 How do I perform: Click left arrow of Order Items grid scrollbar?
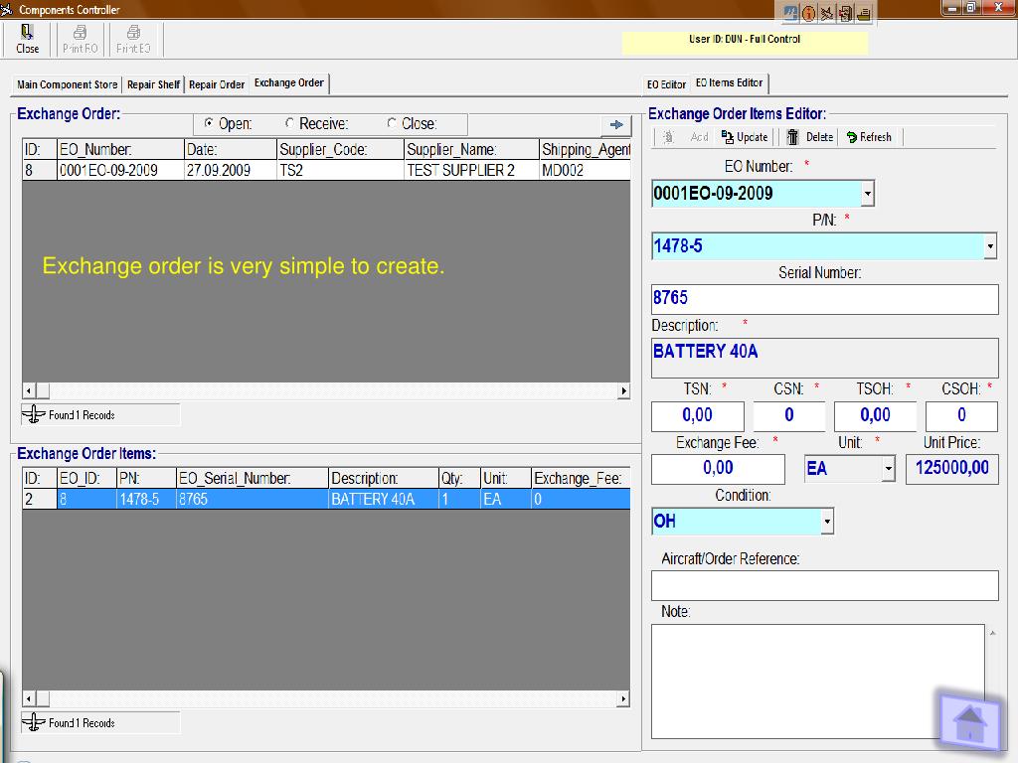pos(29,698)
